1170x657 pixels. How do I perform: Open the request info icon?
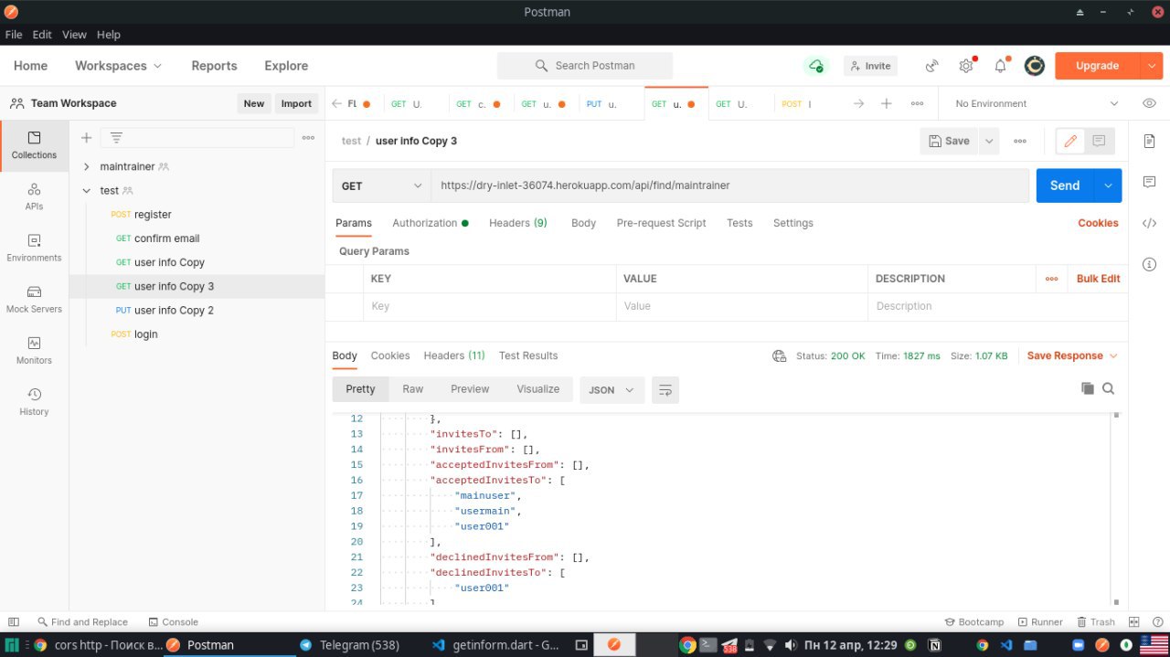coord(1149,264)
